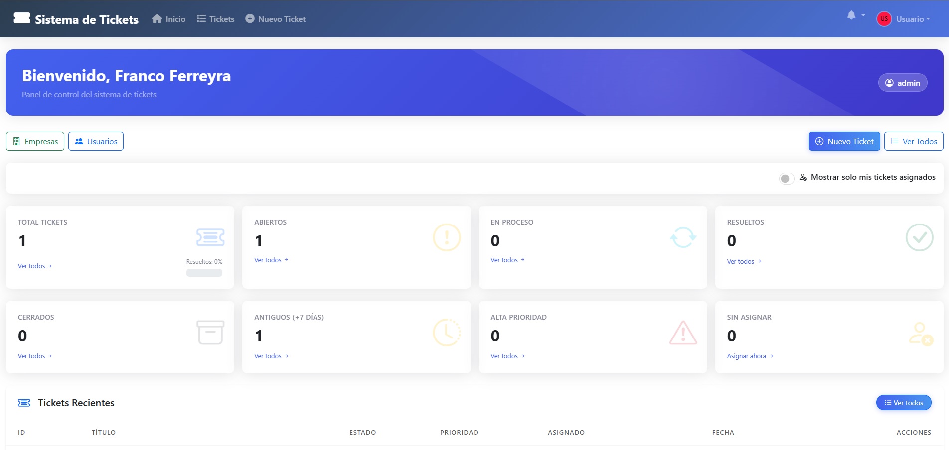Click the Cerrados archive box icon
This screenshot has height=450, width=949.
coord(210,333)
